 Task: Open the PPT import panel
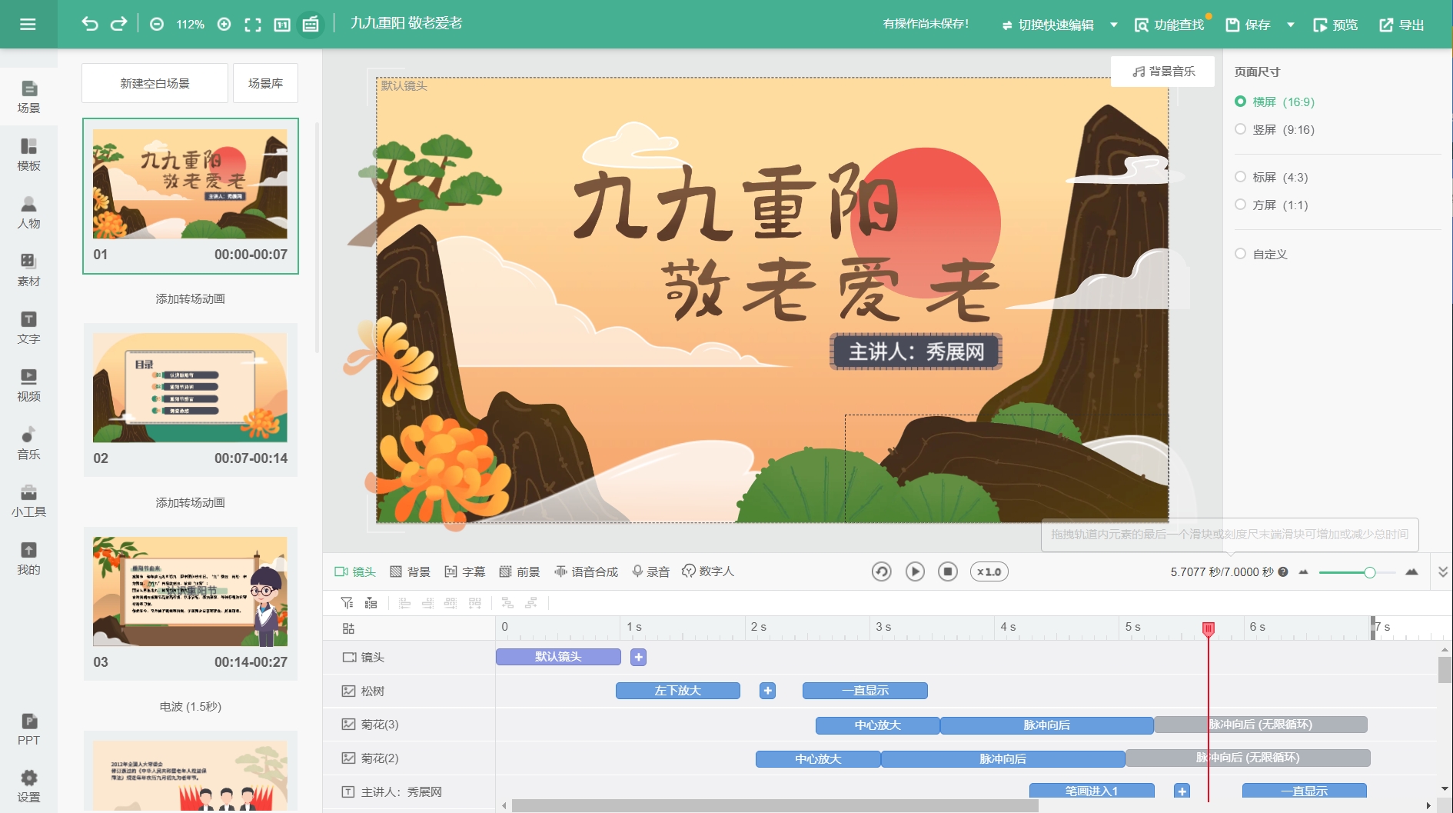tap(28, 729)
